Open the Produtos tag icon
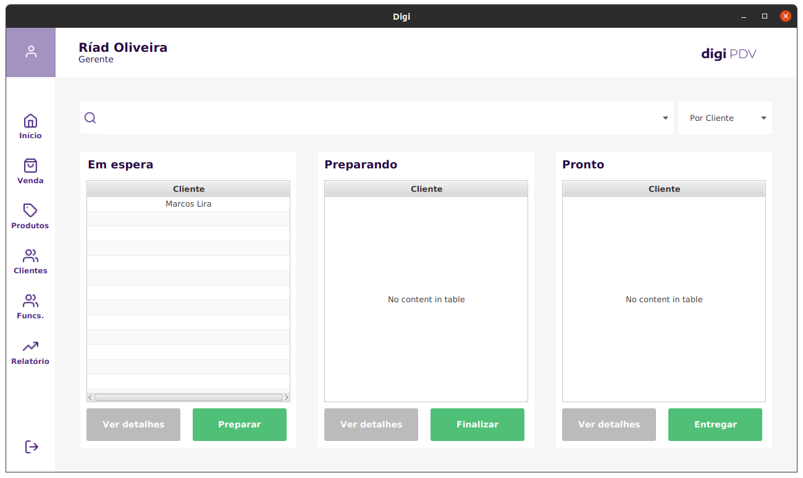 [30, 211]
